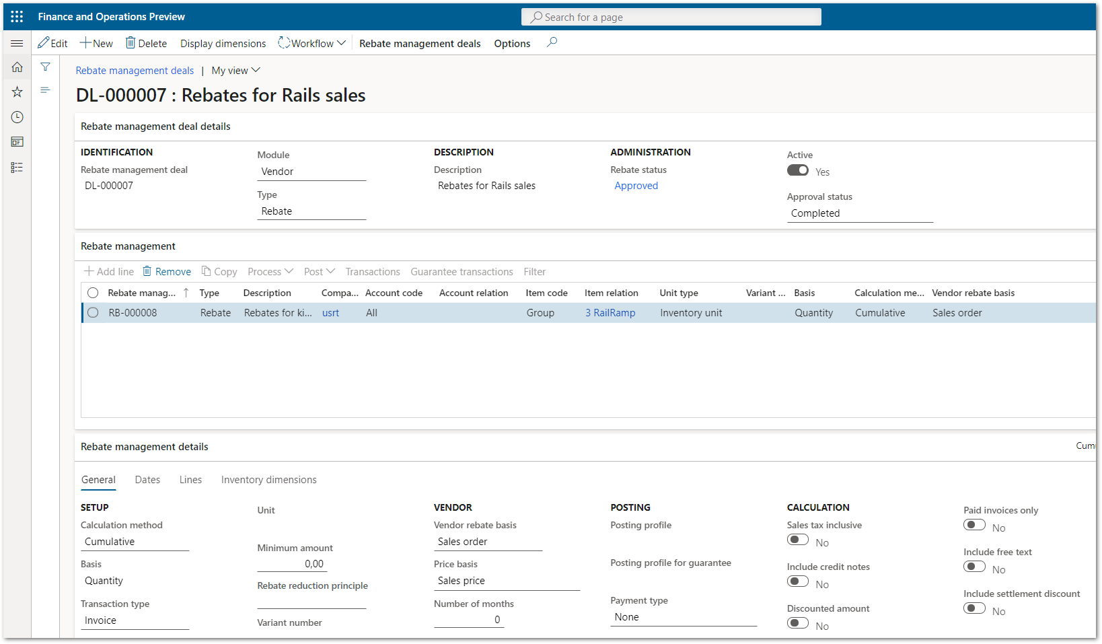Expand Process menu in grid toolbar
1102x644 pixels.
click(x=270, y=271)
